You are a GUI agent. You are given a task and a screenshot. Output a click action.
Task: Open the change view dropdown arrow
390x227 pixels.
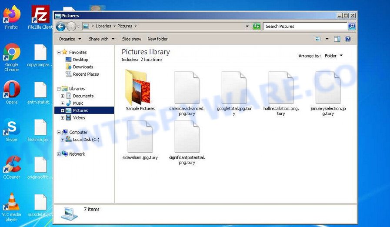[x=327, y=39]
